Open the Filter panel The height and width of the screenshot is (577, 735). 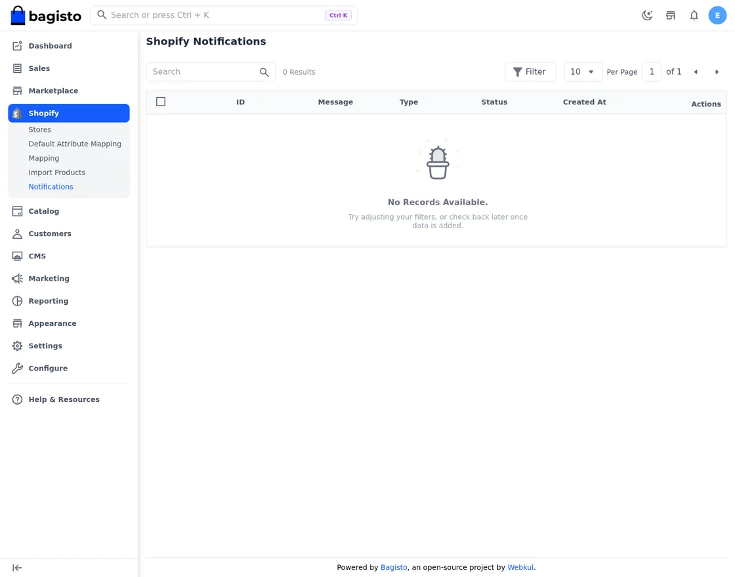[x=530, y=72]
